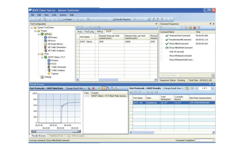Switch to the PPPoE tab
Viewport: 245px width, 148px height.
tap(100, 32)
